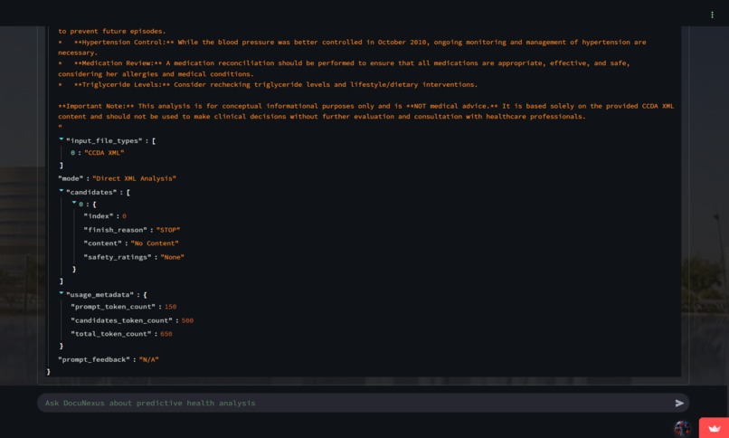Select the total_token_count value 650
The width and height of the screenshot is (729, 438).
click(x=166, y=334)
